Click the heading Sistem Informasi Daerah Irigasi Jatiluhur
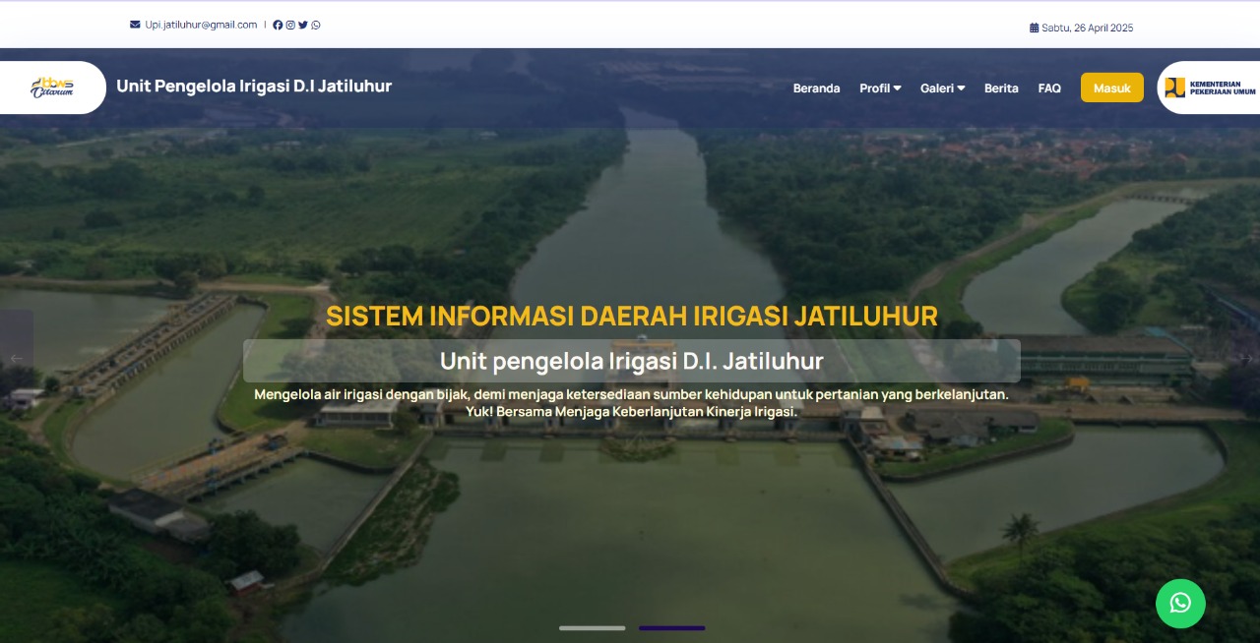 coord(632,317)
